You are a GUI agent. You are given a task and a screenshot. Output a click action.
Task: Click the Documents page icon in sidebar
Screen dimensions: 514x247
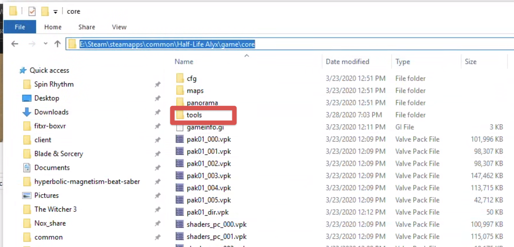pyautogui.click(x=27, y=168)
